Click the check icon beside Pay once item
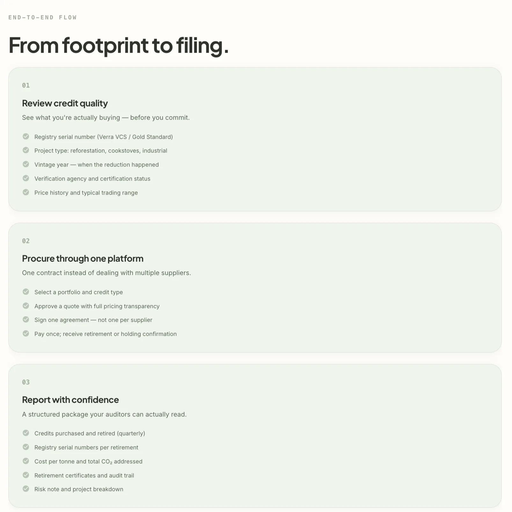This screenshot has width=512, height=512. pos(26,333)
